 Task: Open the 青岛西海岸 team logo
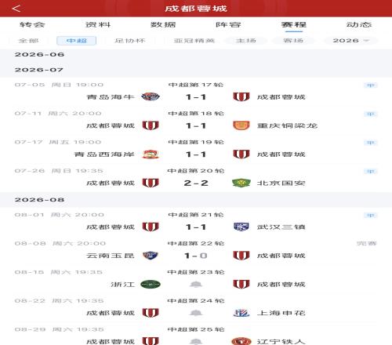(x=151, y=154)
